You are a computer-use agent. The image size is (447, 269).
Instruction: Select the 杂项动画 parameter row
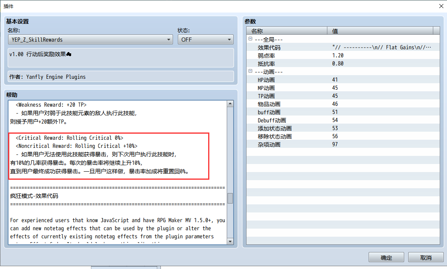pyautogui.click(x=343, y=144)
